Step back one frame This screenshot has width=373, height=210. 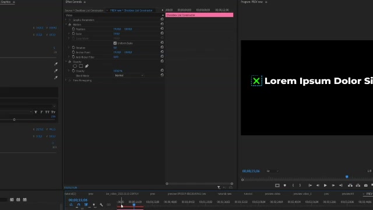(318, 185)
